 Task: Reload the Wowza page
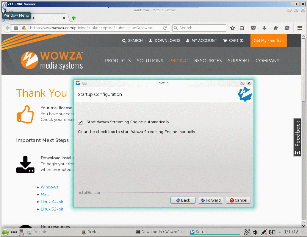coord(165,28)
